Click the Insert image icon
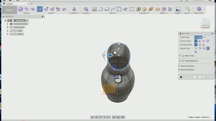Screen dimensions: 216x121 click(x=178, y=9)
